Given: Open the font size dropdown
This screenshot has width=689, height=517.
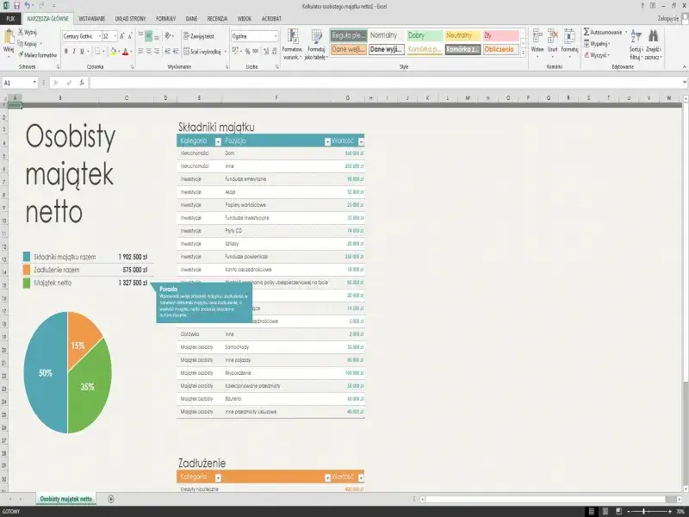Looking at the screenshot, I should pyautogui.click(x=115, y=36).
